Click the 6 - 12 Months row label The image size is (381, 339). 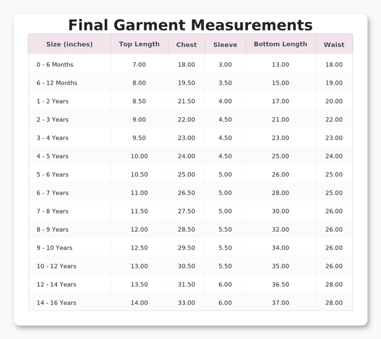coord(57,83)
